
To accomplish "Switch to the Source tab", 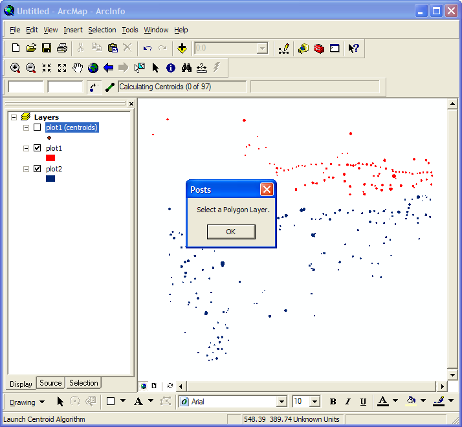I will pos(50,383).
